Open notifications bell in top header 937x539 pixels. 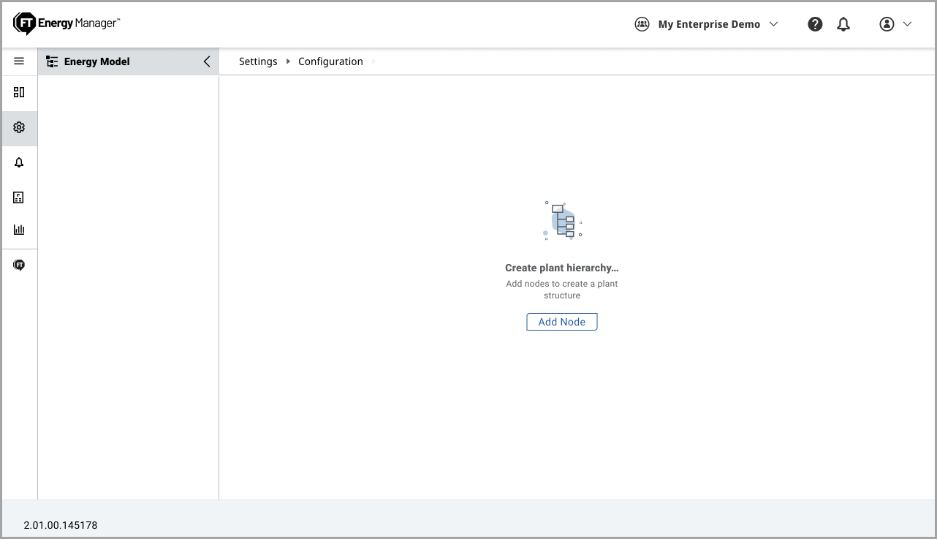[843, 24]
